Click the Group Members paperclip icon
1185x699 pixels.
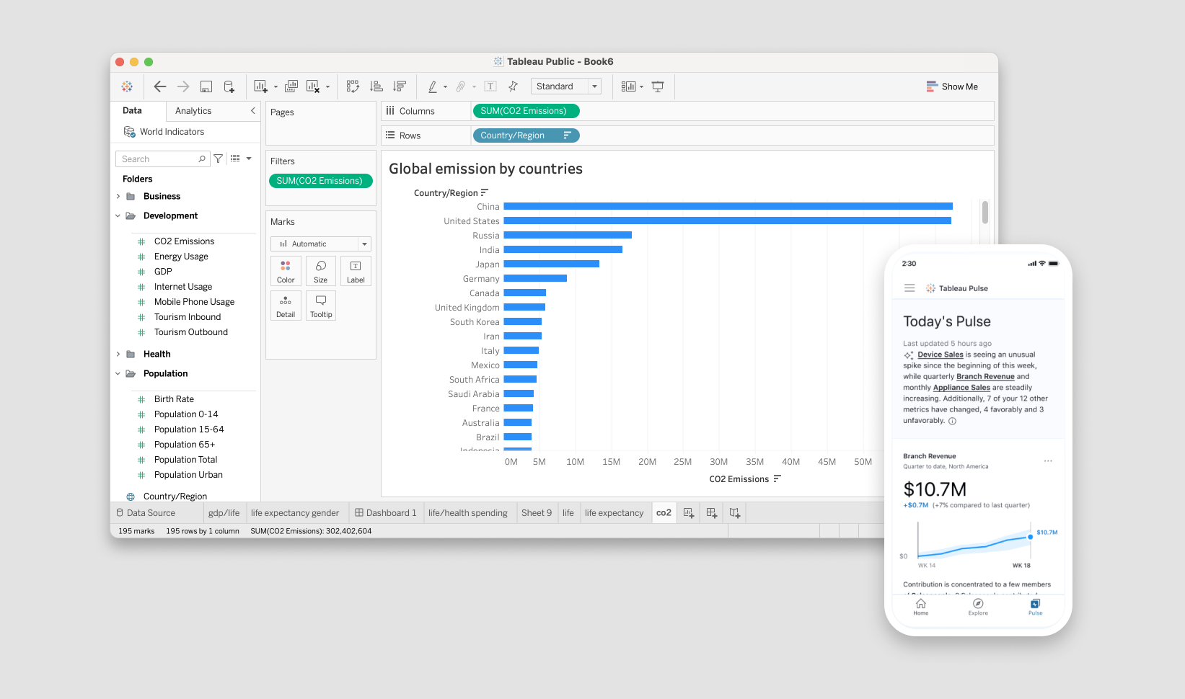pos(461,86)
